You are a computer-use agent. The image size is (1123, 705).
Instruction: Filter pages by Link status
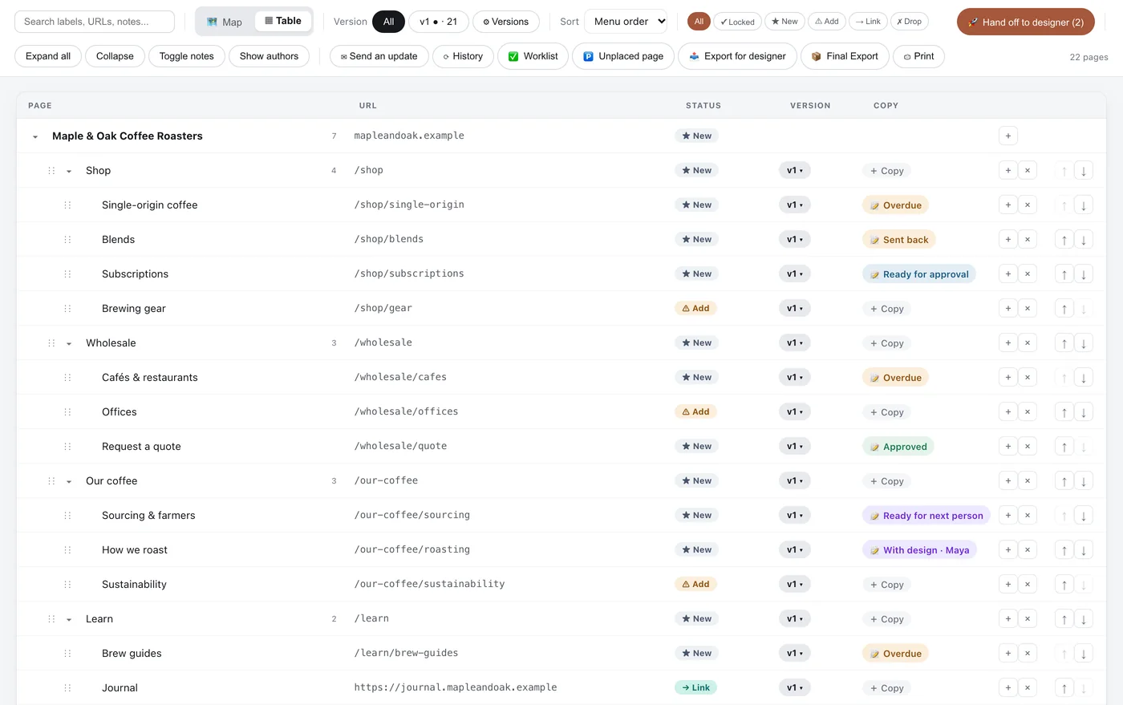(868, 22)
